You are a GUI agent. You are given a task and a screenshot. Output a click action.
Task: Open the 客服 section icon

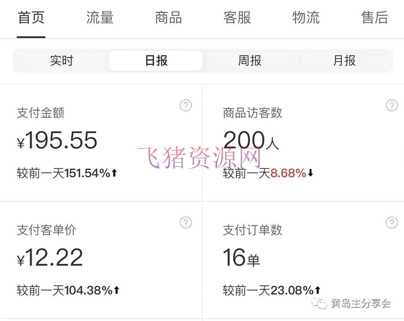click(237, 18)
